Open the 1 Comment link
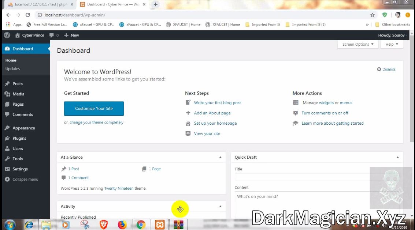The height and width of the screenshot is (230, 415). [x=78, y=178]
